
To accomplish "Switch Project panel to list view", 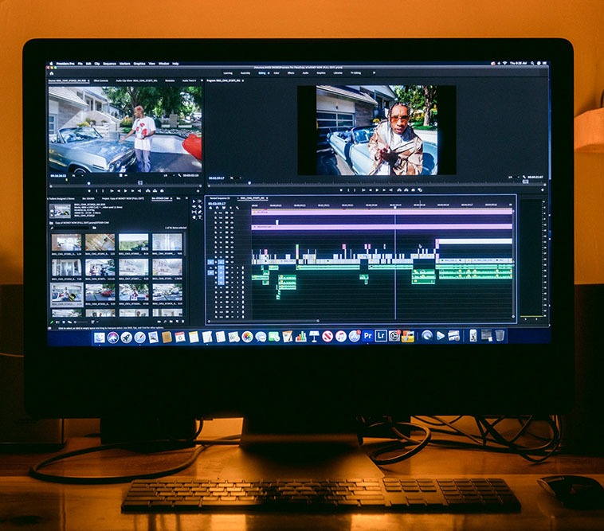I will [57, 322].
